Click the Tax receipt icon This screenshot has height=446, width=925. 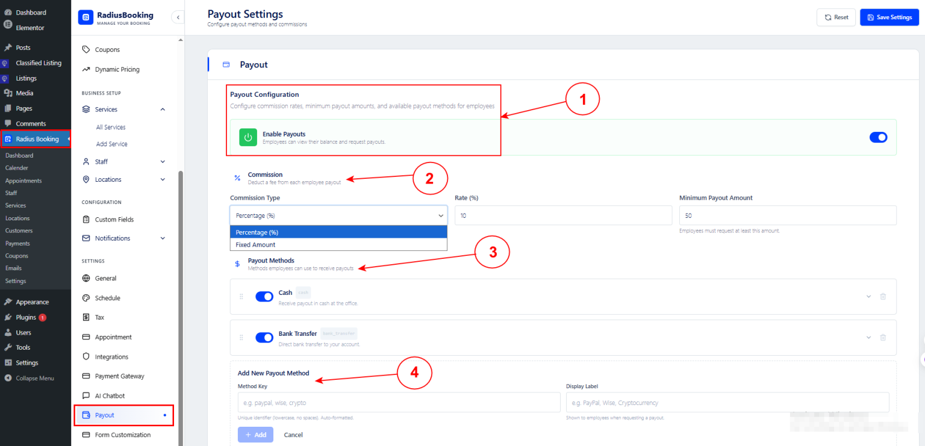[86, 317]
